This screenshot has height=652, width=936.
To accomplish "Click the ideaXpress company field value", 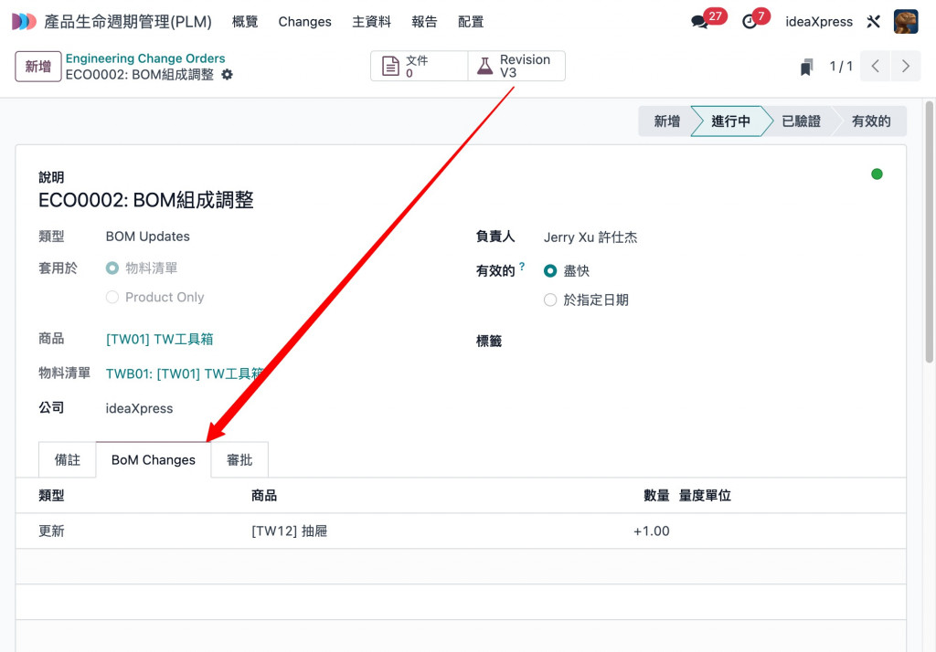I will (139, 408).
